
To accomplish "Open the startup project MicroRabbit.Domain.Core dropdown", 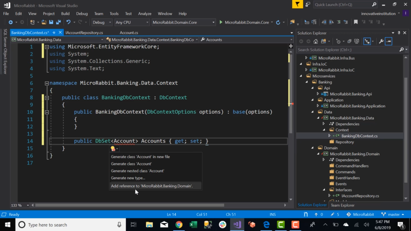I will pyautogui.click(x=183, y=22).
